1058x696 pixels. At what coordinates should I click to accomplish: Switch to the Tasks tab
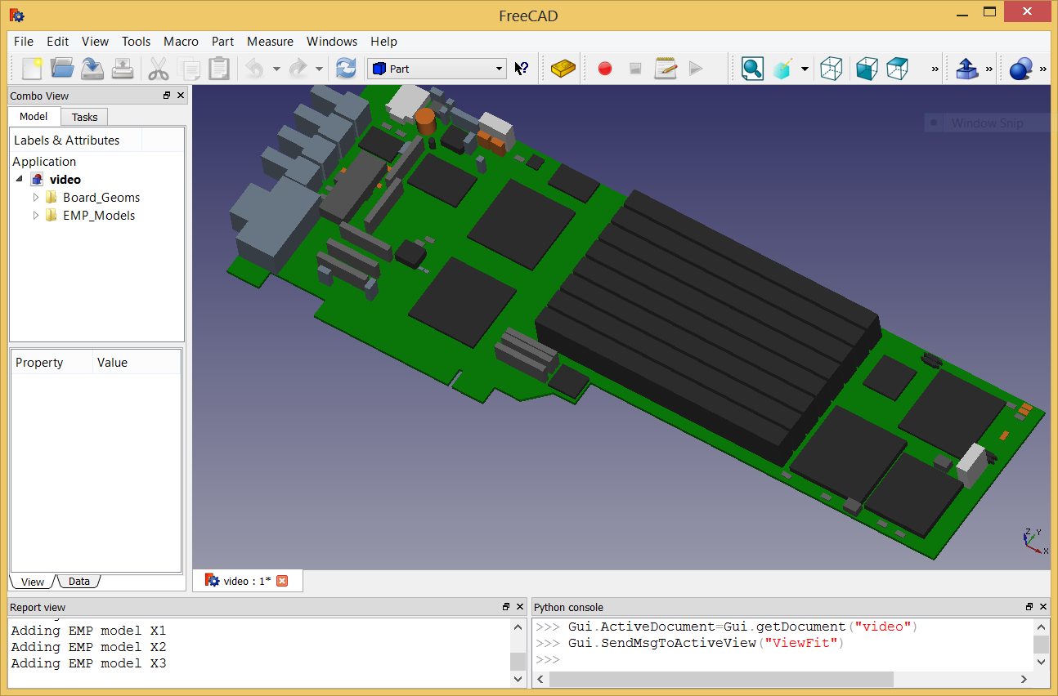click(x=84, y=117)
